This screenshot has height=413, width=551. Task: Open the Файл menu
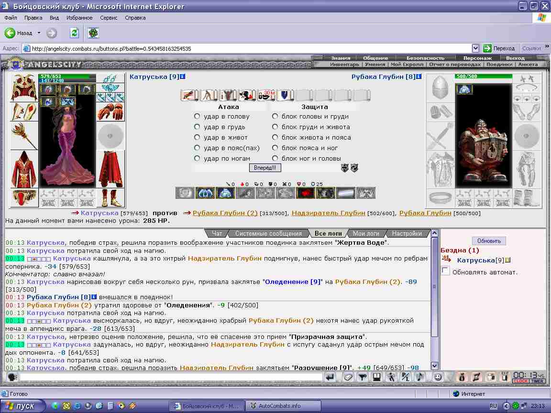tap(11, 18)
